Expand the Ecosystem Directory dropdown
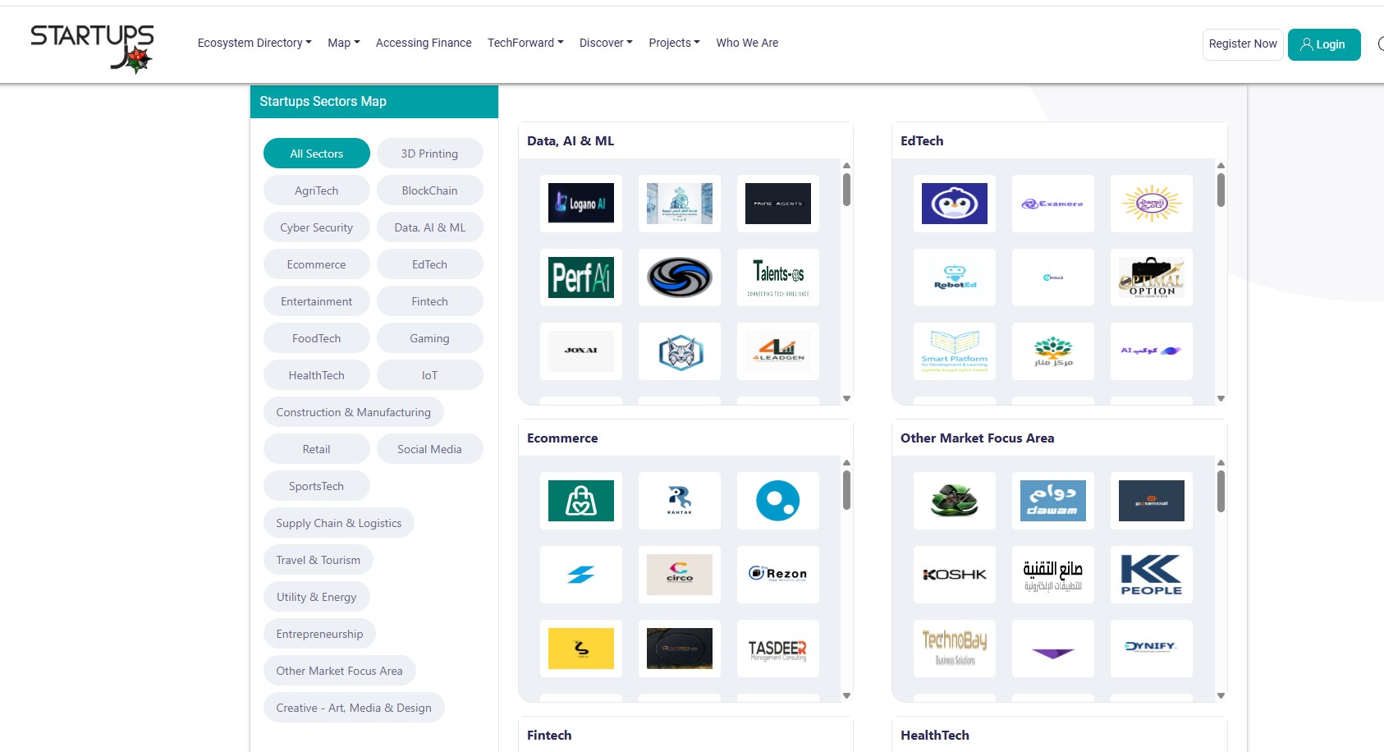This screenshot has width=1384, height=752. (x=254, y=43)
